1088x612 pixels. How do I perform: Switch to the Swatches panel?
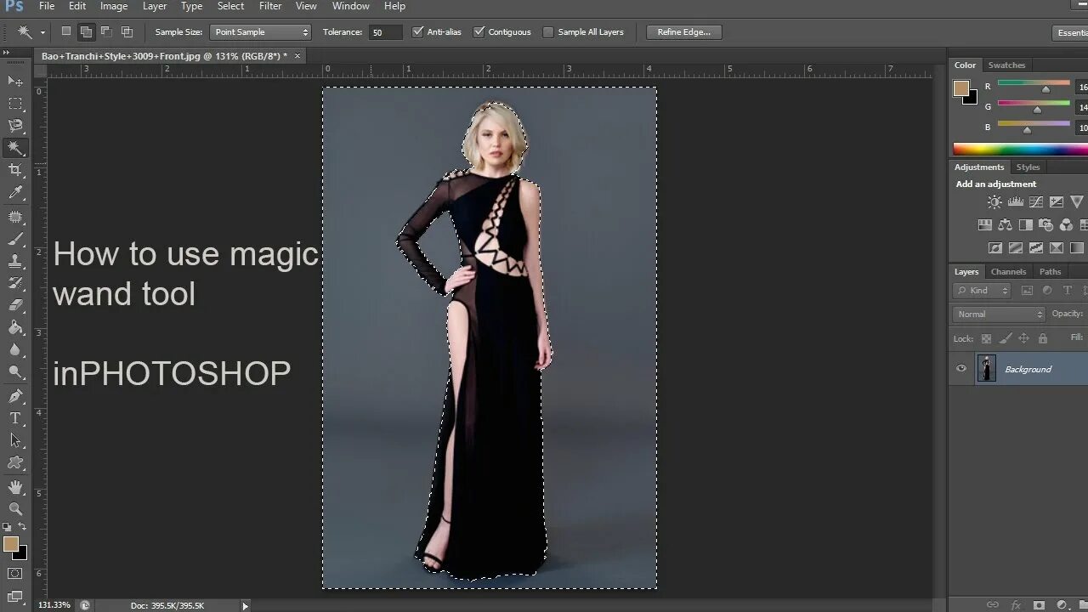click(1006, 65)
